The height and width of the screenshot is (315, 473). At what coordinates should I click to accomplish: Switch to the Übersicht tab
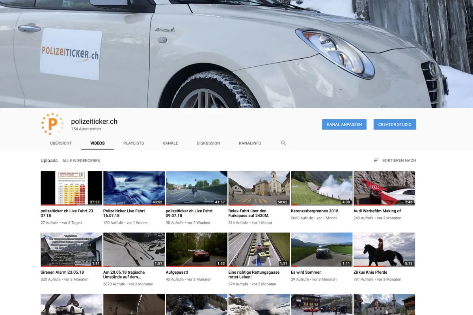[x=61, y=143]
